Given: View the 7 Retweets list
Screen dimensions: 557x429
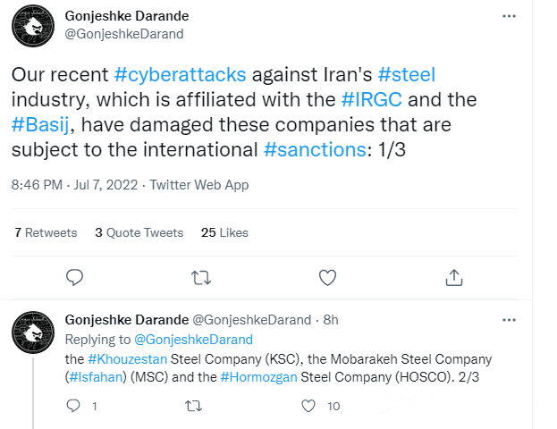Looking at the screenshot, I should click(x=46, y=232).
